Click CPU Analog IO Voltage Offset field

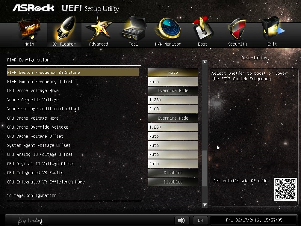(173, 154)
